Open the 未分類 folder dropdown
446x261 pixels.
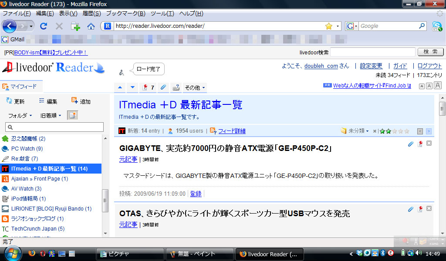coord(355,130)
